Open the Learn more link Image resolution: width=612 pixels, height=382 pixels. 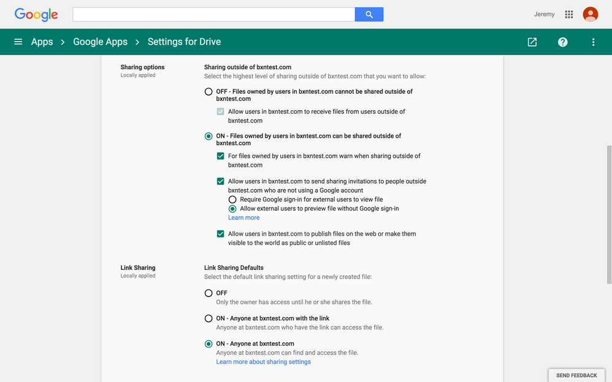point(244,217)
